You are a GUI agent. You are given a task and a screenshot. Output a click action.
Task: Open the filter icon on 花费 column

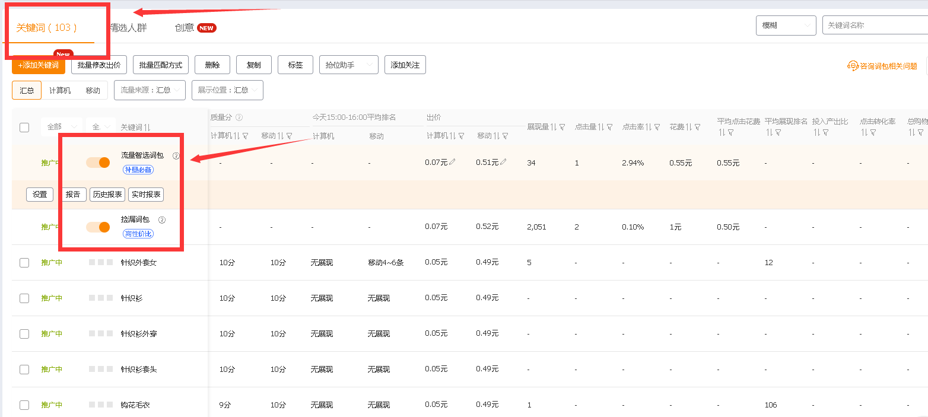(x=697, y=127)
